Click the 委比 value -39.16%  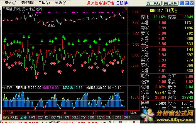pyautogui.click(x=159, y=17)
